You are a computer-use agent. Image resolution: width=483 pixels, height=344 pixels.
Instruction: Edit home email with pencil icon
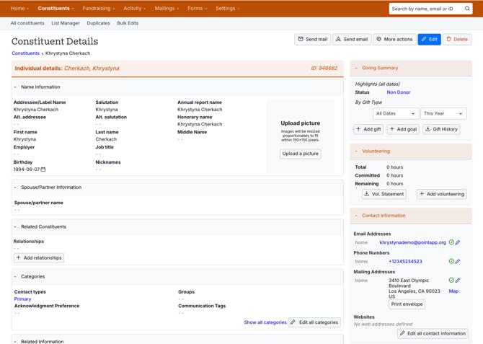point(458,242)
